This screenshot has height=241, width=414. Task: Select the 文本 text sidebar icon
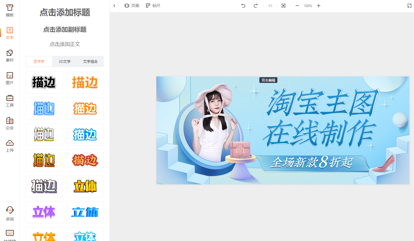(x=10, y=33)
